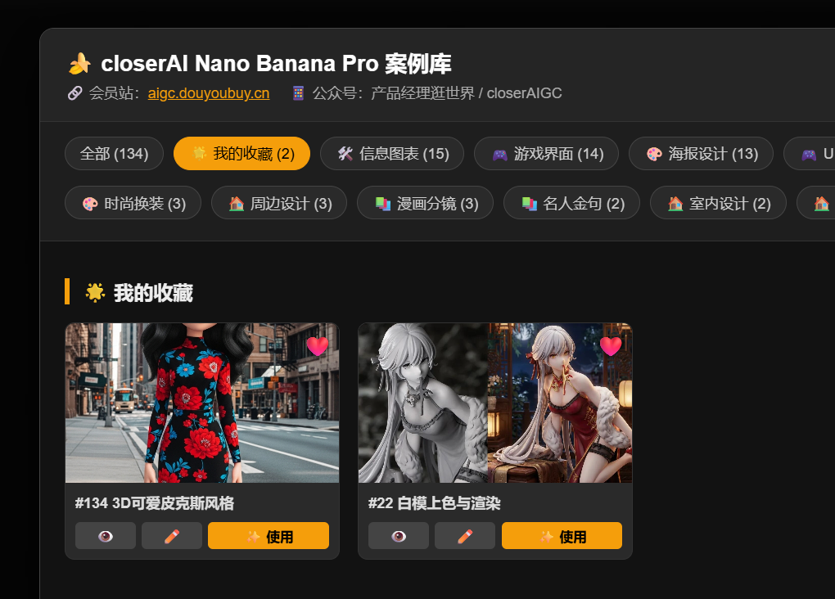Show the 漫画分镜 (3) category
The width and height of the screenshot is (835, 599).
point(426,203)
